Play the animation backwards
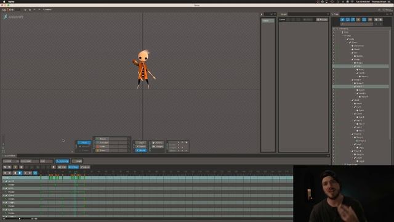The image size is (394, 222). 15,173
